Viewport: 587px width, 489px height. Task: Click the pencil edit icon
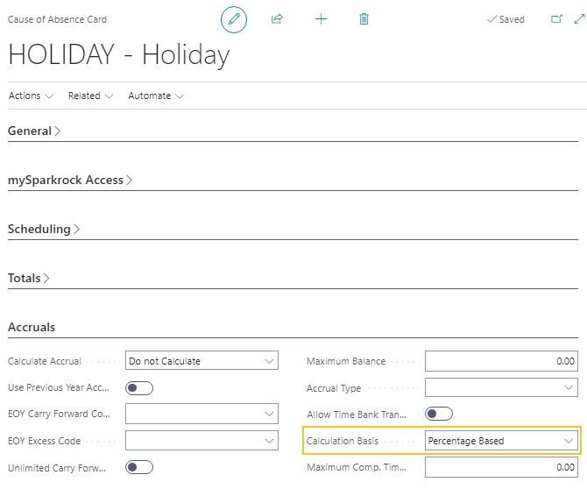click(234, 19)
